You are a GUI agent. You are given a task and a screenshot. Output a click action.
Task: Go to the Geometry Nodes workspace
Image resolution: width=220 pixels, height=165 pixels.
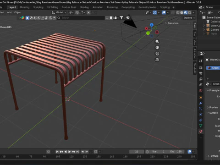coord(147,7)
